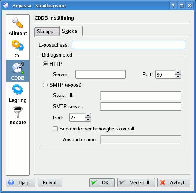This screenshot has height=193, width=196.
Task: Confirm settings with the OK button
Action: [x=102, y=182]
